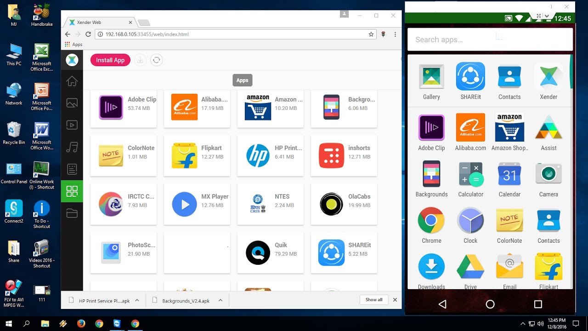Reload the page in Chrome
Viewport: 588px width, 331px height.
[88, 34]
